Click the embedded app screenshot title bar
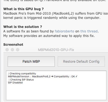108x102 pixels. [56, 50]
